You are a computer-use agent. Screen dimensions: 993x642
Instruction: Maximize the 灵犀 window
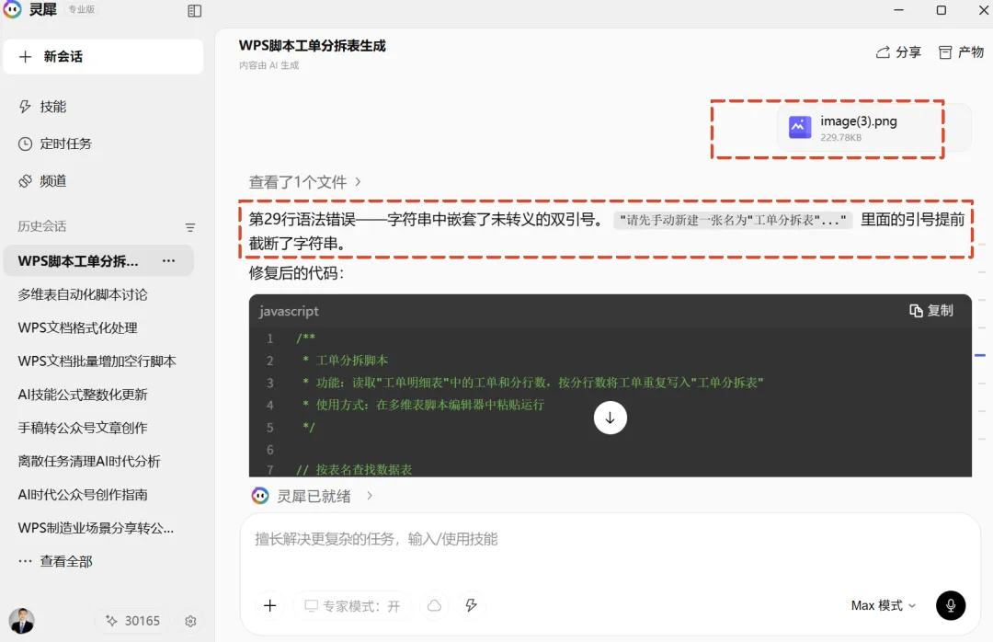point(942,10)
